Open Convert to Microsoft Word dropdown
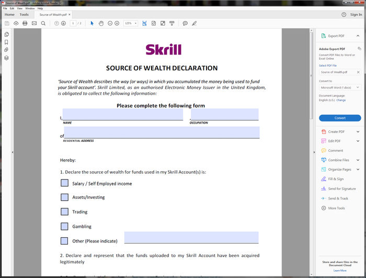 pos(340,87)
